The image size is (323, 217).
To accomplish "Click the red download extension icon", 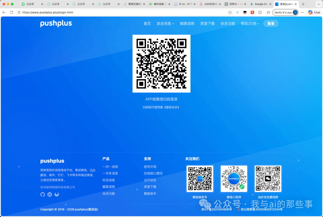I will 252,13.
